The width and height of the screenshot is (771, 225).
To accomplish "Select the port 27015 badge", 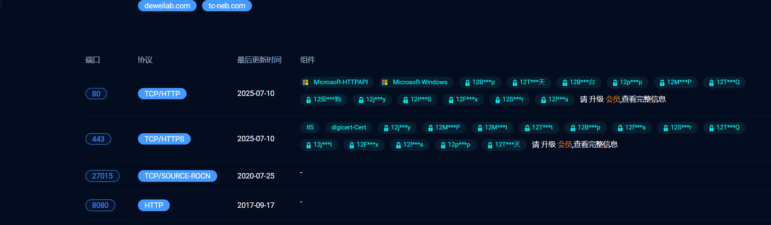I will pyautogui.click(x=102, y=176).
